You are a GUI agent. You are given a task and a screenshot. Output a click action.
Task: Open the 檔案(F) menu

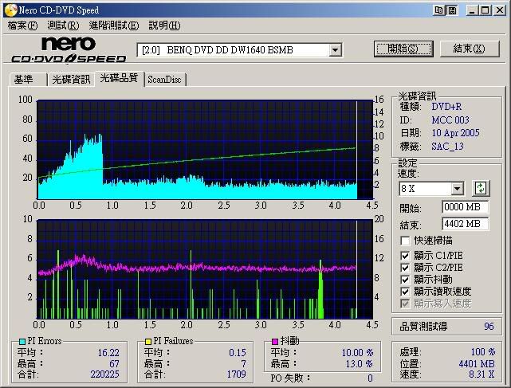coord(22,25)
